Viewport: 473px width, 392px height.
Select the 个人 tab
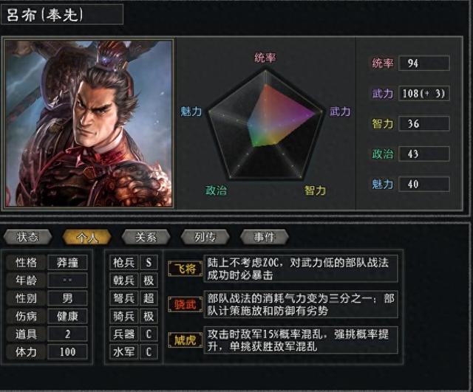click(87, 237)
